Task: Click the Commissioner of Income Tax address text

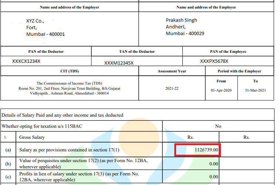Action: (x=69, y=88)
